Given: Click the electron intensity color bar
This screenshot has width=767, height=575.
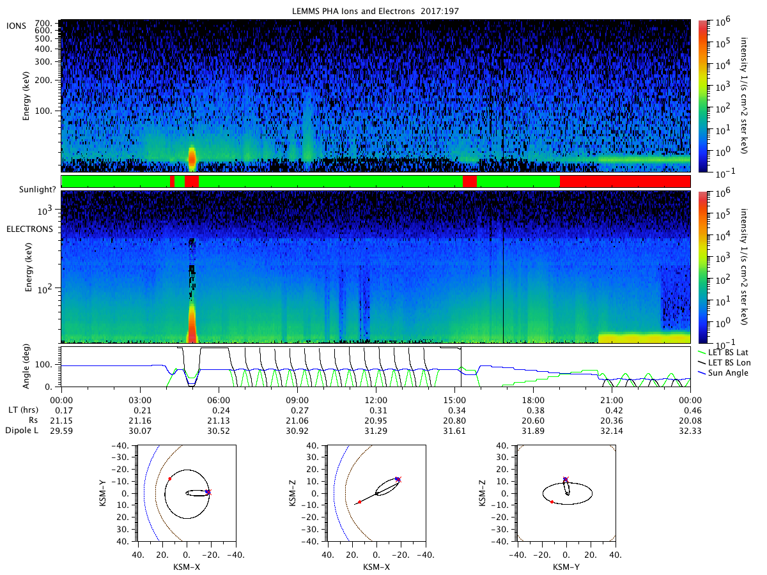Looking at the screenshot, I should click(703, 267).
